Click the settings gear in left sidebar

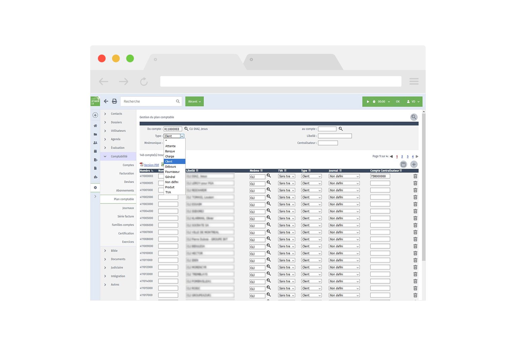coord(95,188)
